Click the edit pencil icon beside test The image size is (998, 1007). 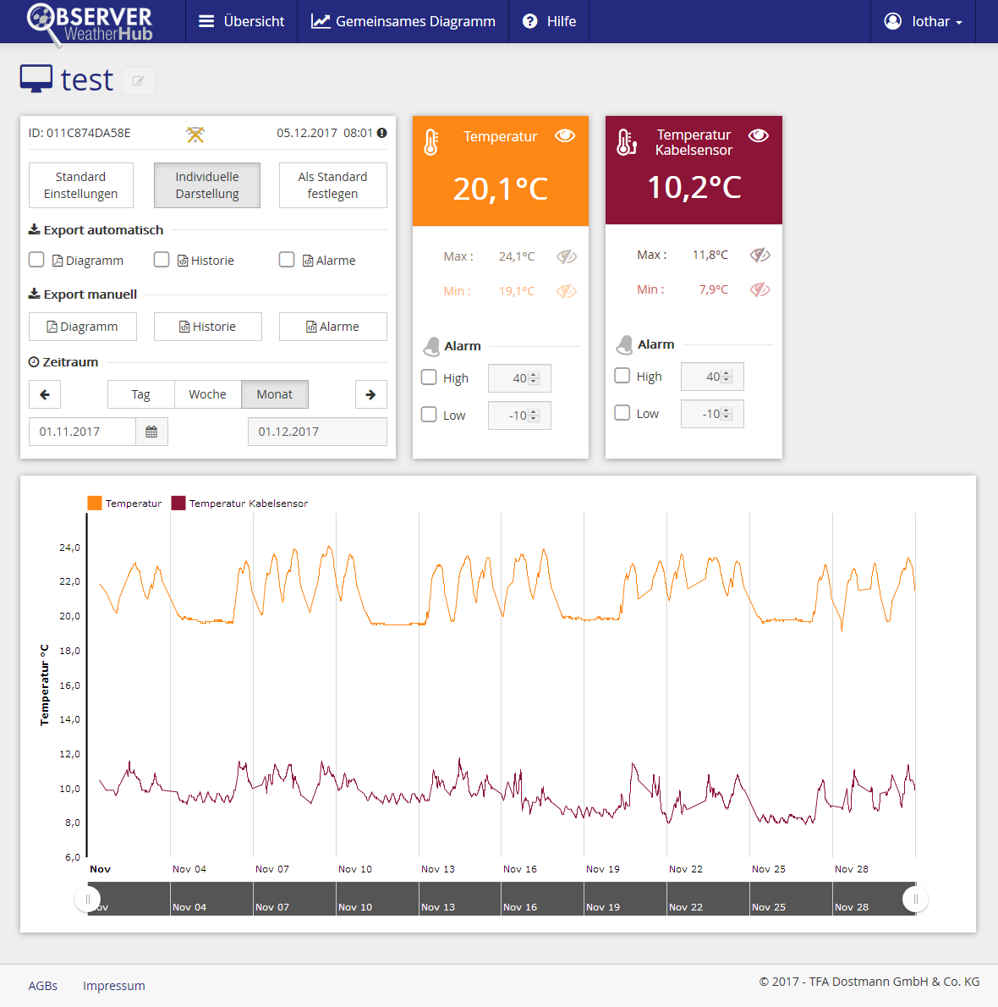click(x=138, y=81)
